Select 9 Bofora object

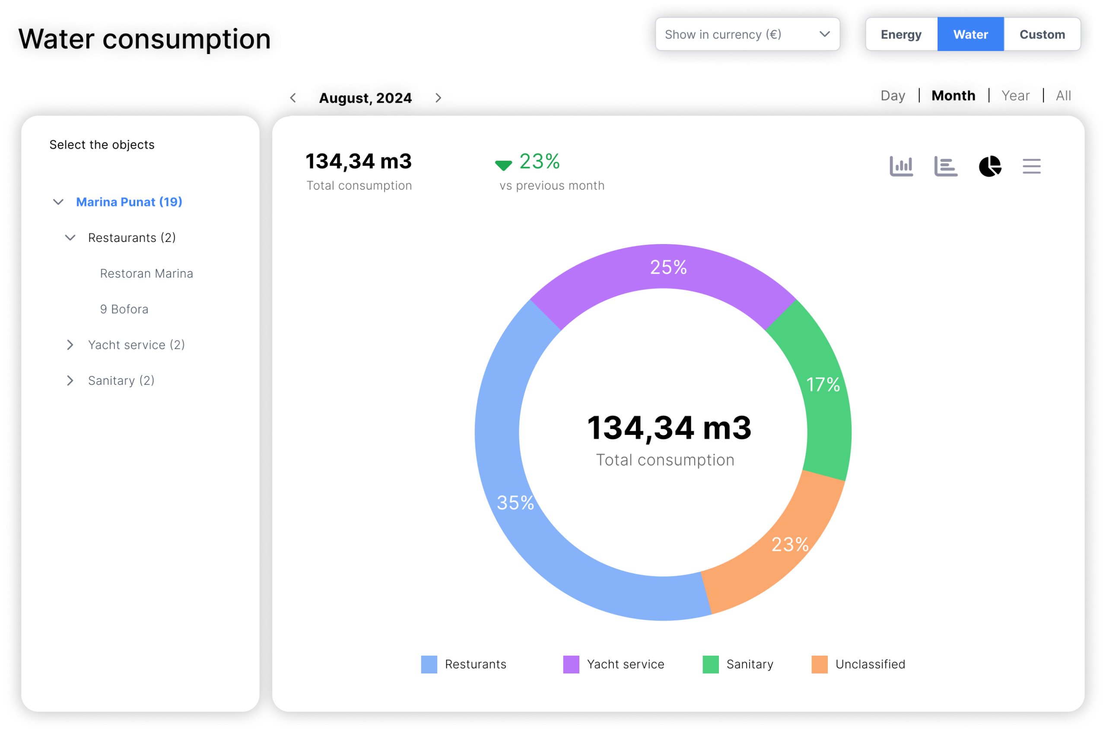click(x=124, y=309)
